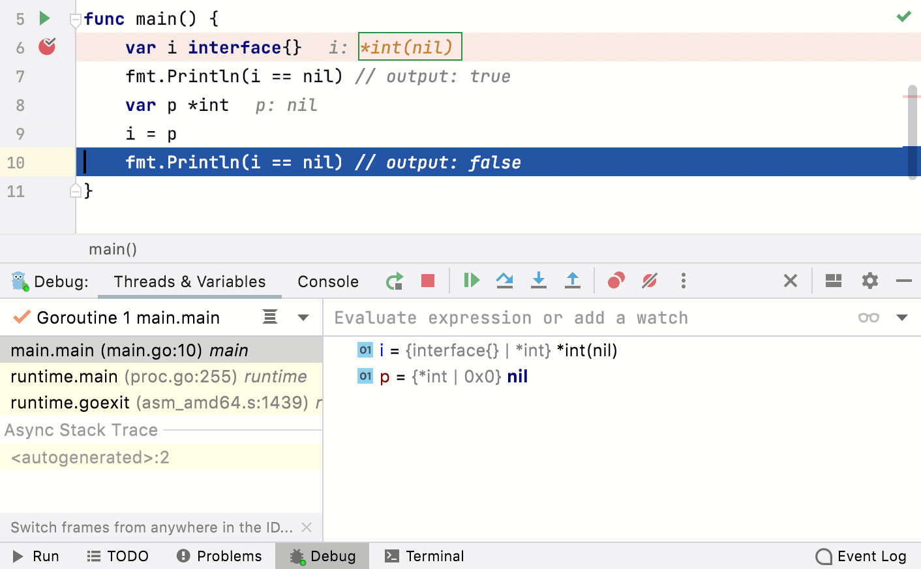Toggle the breakpoint on line 6
The height and width of the screenshot is (569, 921).
click(x=47, y=46)
